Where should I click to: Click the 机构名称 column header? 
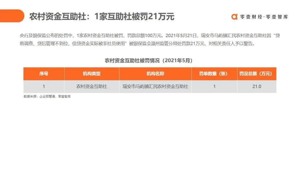[x=155, y=74]
